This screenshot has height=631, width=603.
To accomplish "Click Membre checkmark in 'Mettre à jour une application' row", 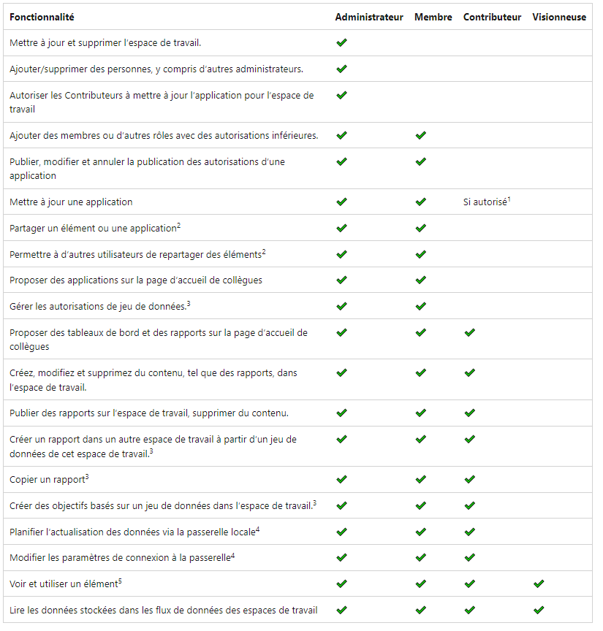I will [x=420, y=202].
